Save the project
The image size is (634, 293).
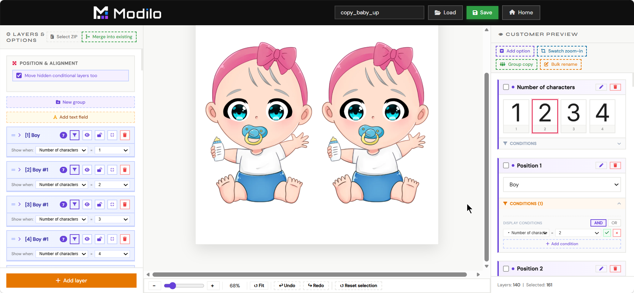pyautogui.click(x=482, y=13)
